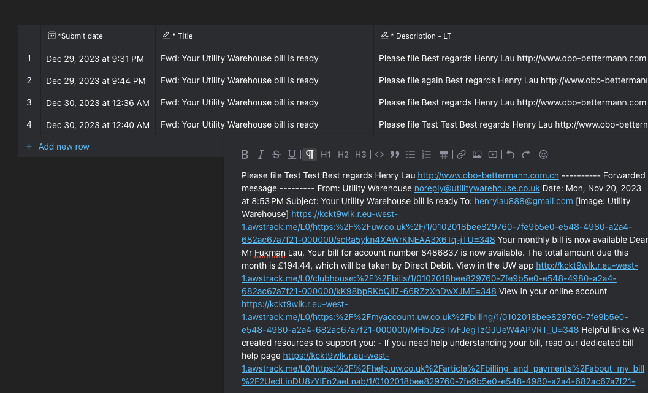Open the clubhouse bills tracking link
This screenshot has height=393, width=648.
point(429,278)
